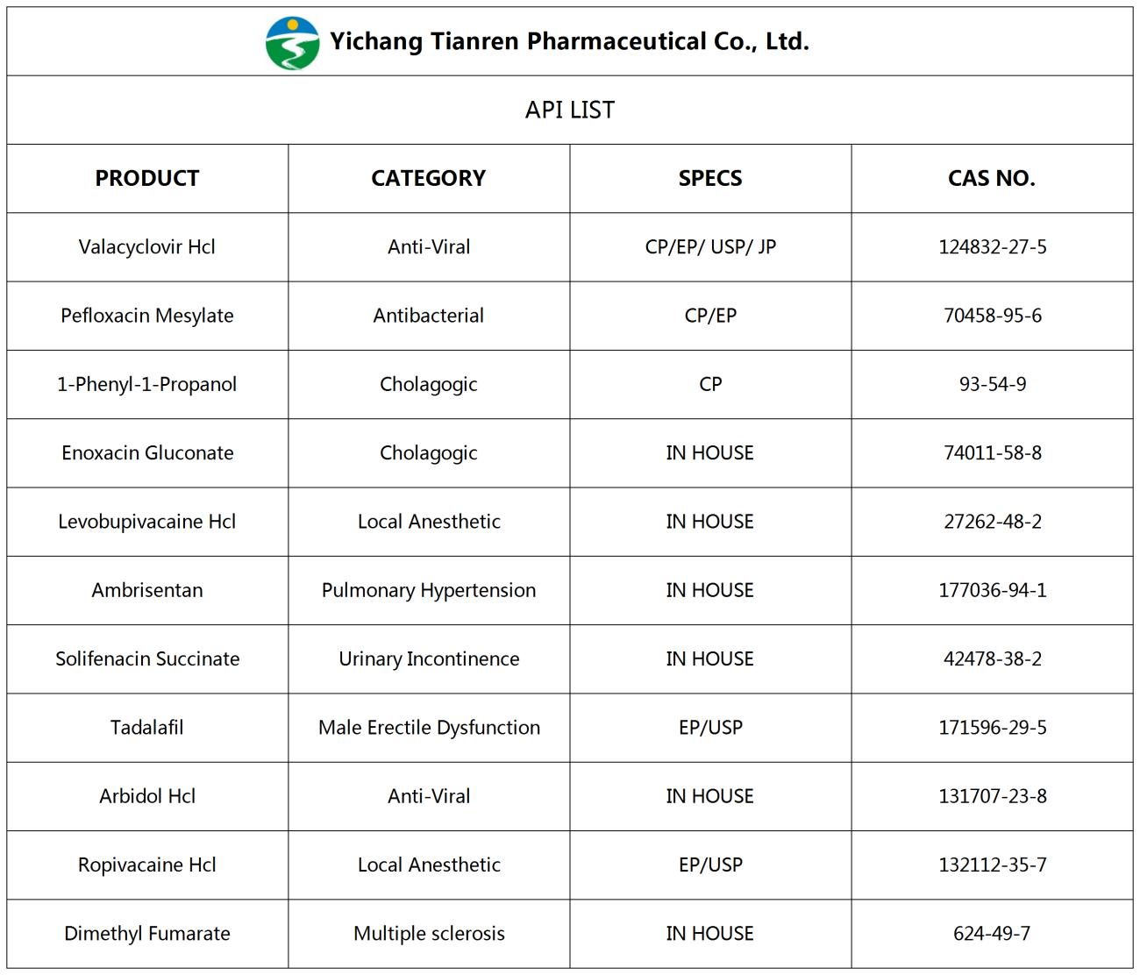Image resolution: width=1140 pixels, height=975 pixels.
Task: Click the CAS NO. column header
Action: (992, 178)
